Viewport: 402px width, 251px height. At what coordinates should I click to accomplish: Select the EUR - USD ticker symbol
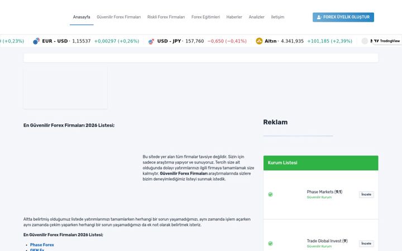pyautogui.click(x=55, y=41)
